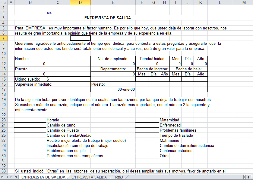
Task: Select column G header
Action: click(x=153, y=2)
